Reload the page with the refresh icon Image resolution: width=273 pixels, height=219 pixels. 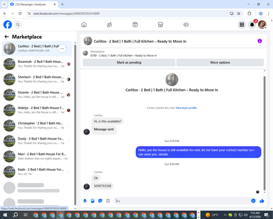coord(20,14)
